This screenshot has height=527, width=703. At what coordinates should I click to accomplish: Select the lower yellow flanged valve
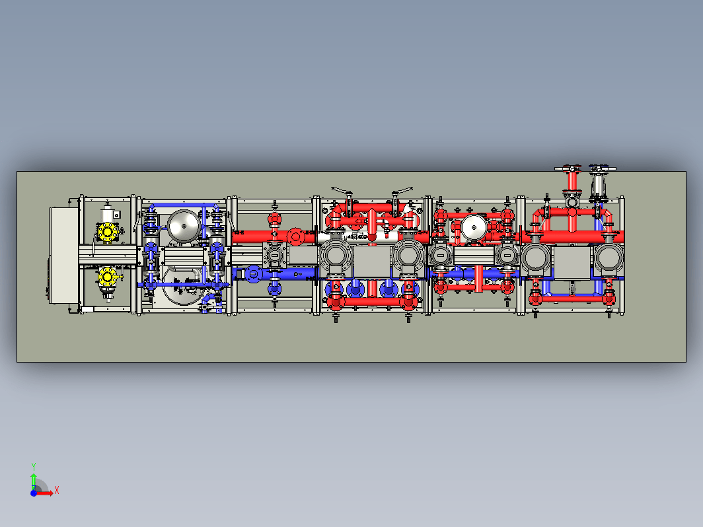[x=108, y=277]
